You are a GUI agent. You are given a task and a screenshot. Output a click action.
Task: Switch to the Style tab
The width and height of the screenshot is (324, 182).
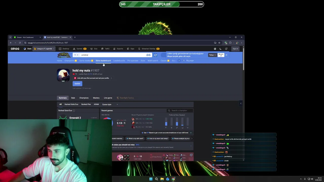(x=73, y=98)
